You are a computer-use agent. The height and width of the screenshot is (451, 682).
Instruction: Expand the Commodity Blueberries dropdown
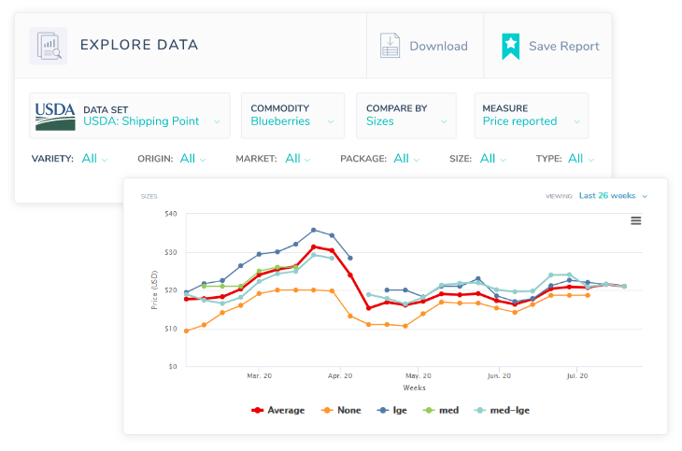click(293, 121)
